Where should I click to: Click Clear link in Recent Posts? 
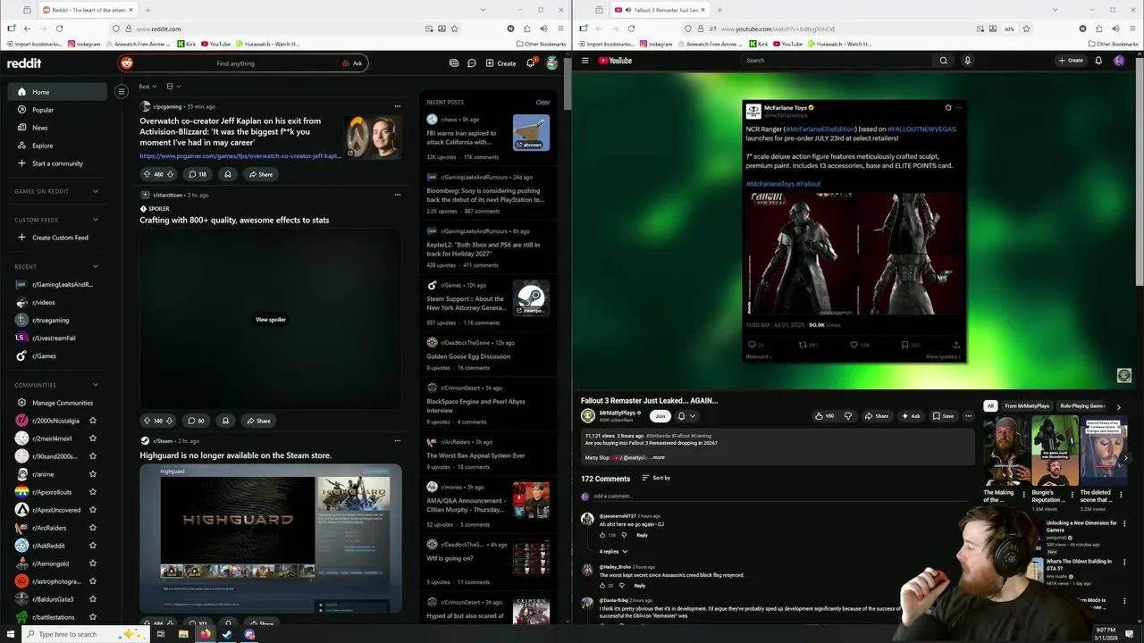pos(543,102)
